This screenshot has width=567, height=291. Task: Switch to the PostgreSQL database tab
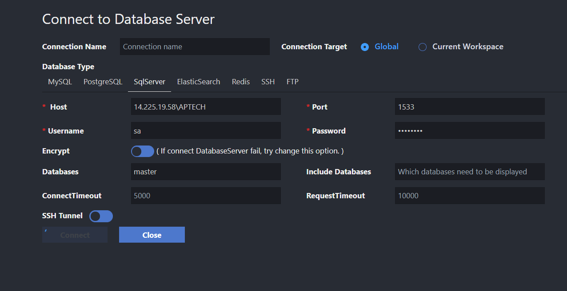tap(103, 82)
